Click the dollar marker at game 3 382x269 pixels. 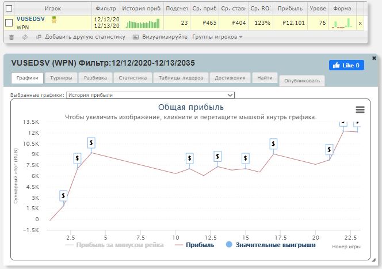[77, 158]
